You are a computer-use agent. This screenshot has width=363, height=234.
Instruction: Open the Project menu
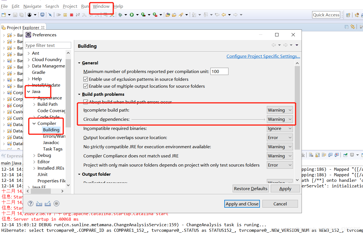[x=70, y=6]
